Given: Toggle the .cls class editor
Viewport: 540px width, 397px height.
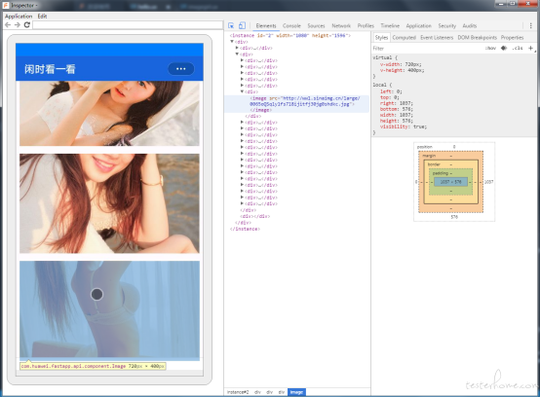Looking at the screenshot, I should tap(518, 48).
